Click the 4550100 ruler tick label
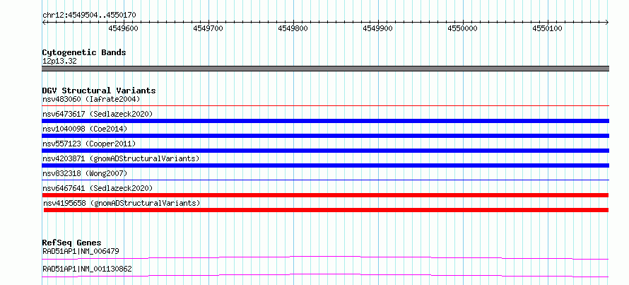The image size is (629, 285). pyautogui.click(x=548, y=28)
